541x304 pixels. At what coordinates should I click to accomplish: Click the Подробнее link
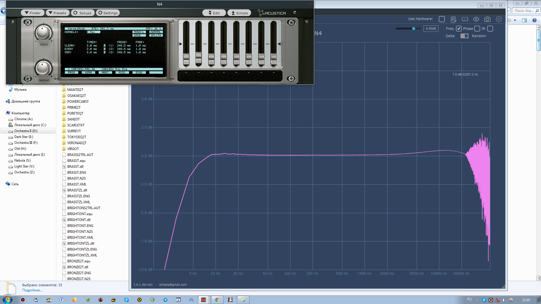click(x=32, y=290)
